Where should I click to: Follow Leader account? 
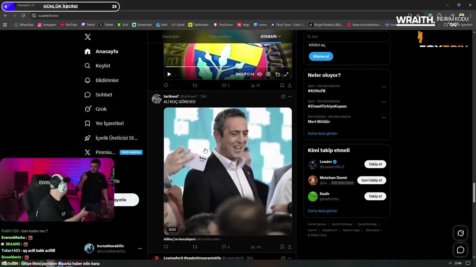375,164
